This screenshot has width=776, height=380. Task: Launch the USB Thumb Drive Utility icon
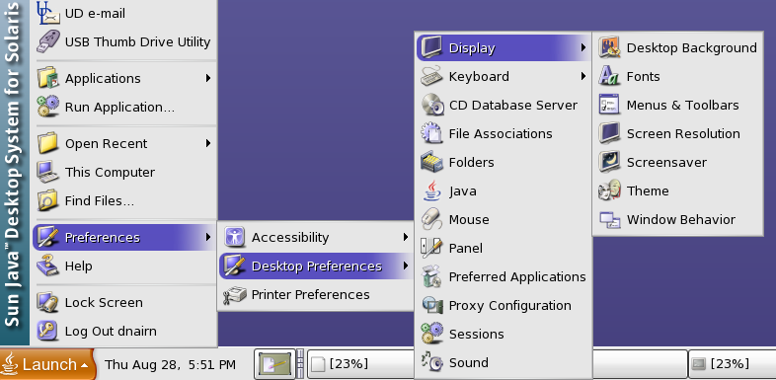[48, 41]
